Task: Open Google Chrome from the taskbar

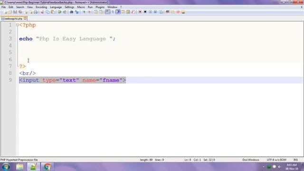Action: coord(47,167)
